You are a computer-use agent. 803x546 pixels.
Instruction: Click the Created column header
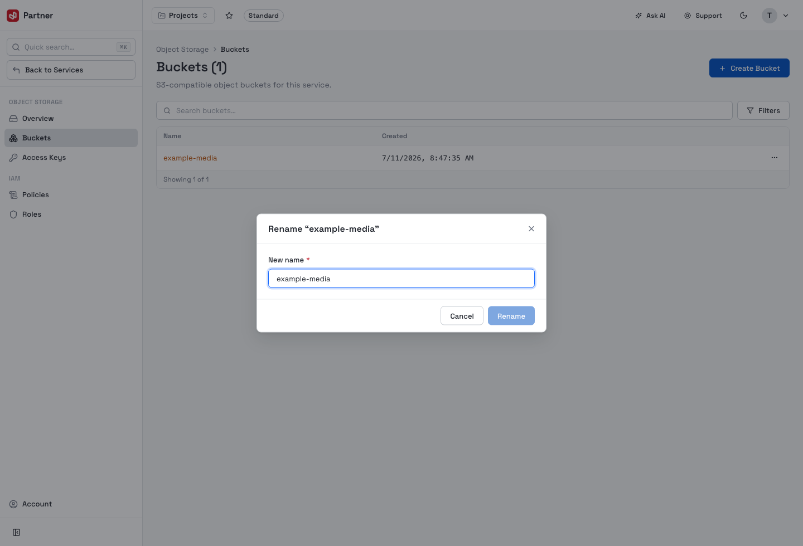pos(394,136)
